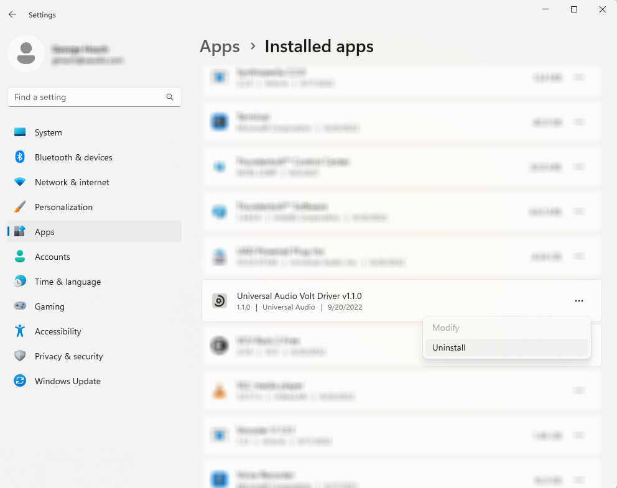Image resolution: width=617 pixels, height=488 pixels.
Task: Click the Personalization paintbrush icon
Action: click(x=20, y=207)
